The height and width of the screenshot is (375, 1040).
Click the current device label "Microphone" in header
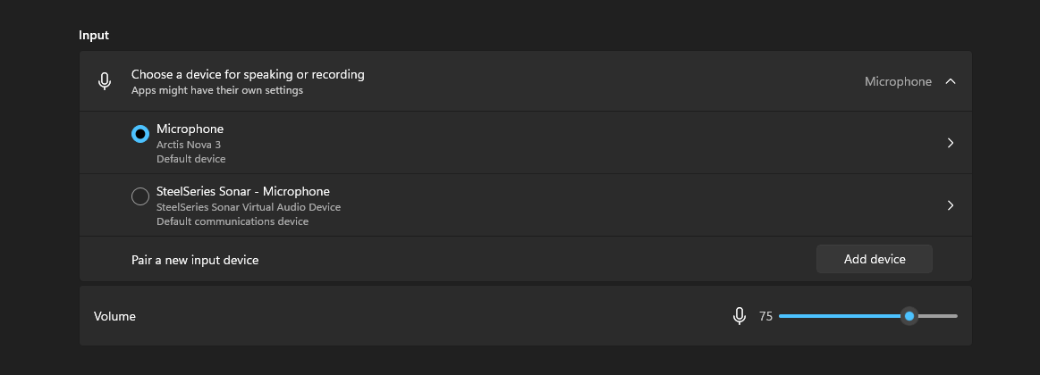pyautogui.click(x=898, y=81)
